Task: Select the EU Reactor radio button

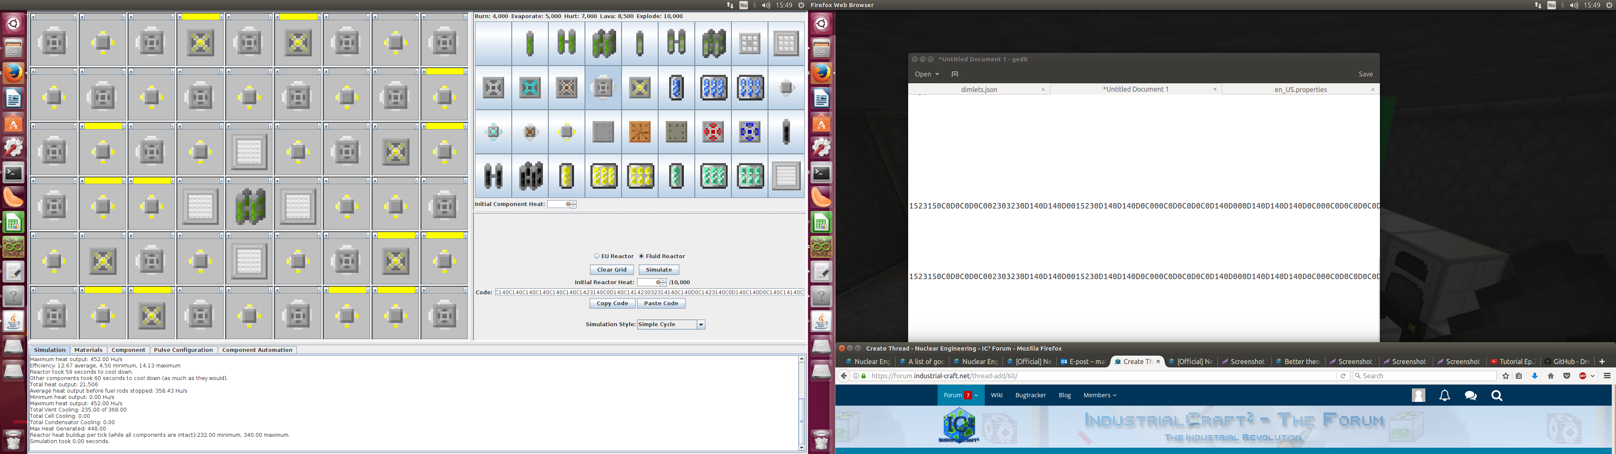Action: pyautogui.click(x=597, y=256)
